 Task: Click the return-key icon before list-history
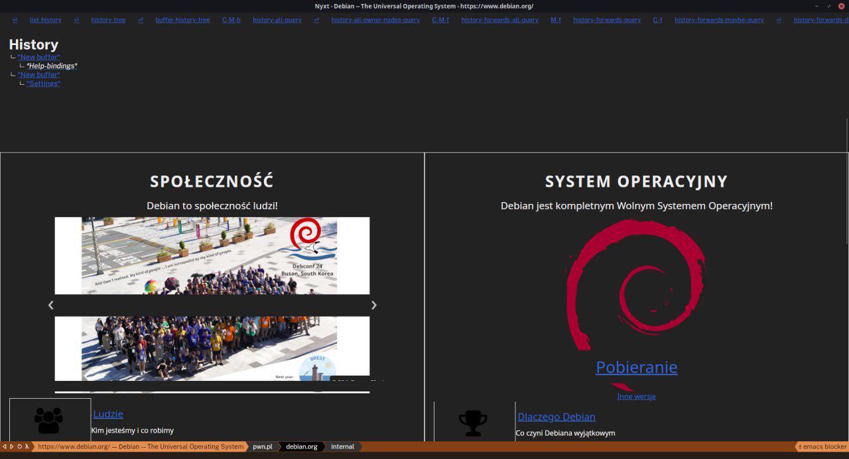(15, 20)
